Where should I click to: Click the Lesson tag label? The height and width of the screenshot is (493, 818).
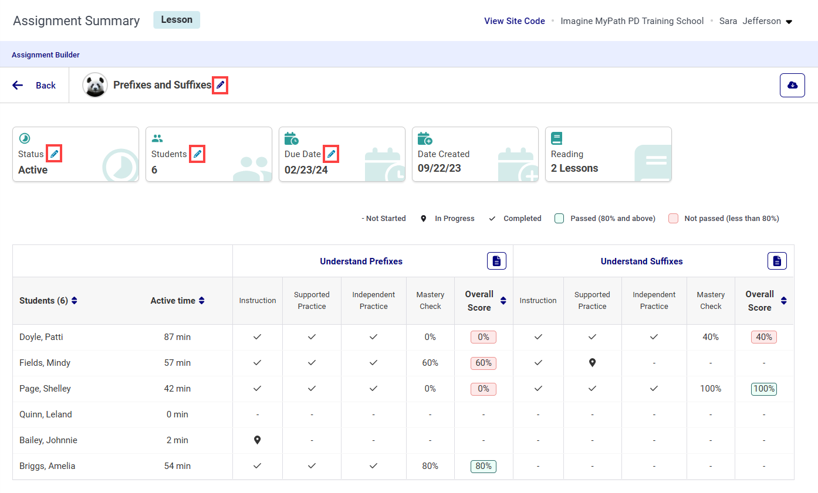point(177,20)
